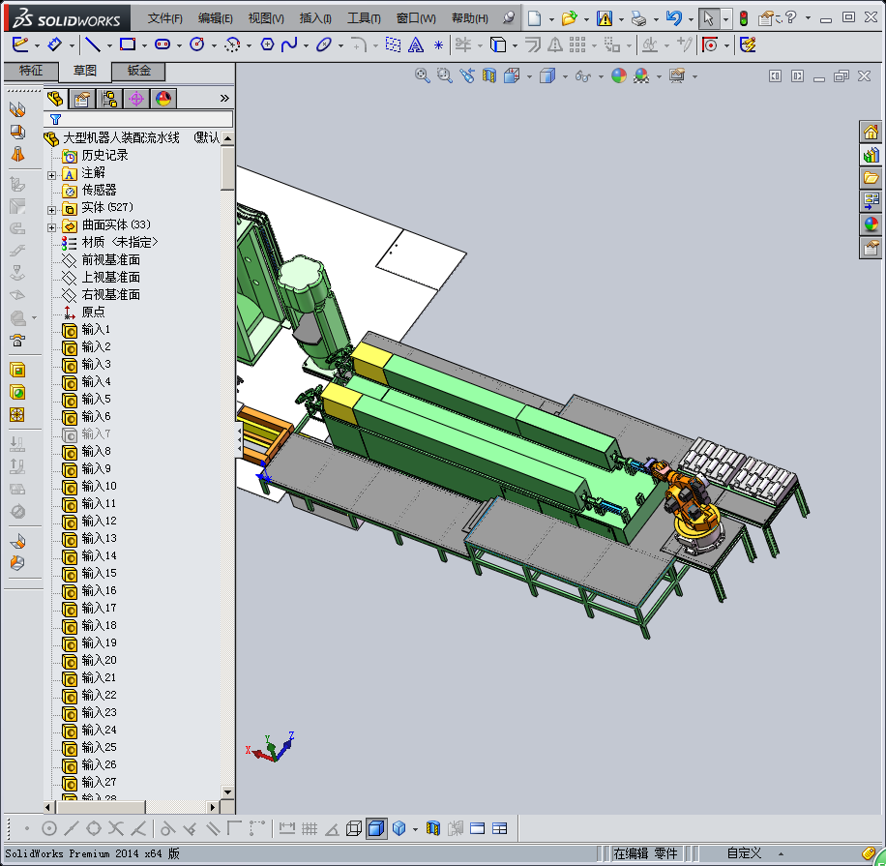
Task: Expand the 曲面实体 (33) folder
Action: coord(52,225)
